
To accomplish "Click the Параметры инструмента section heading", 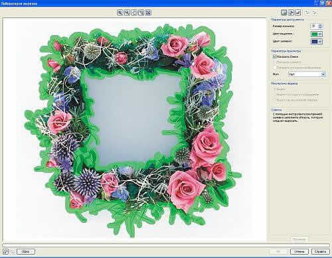I will [288, 20].
